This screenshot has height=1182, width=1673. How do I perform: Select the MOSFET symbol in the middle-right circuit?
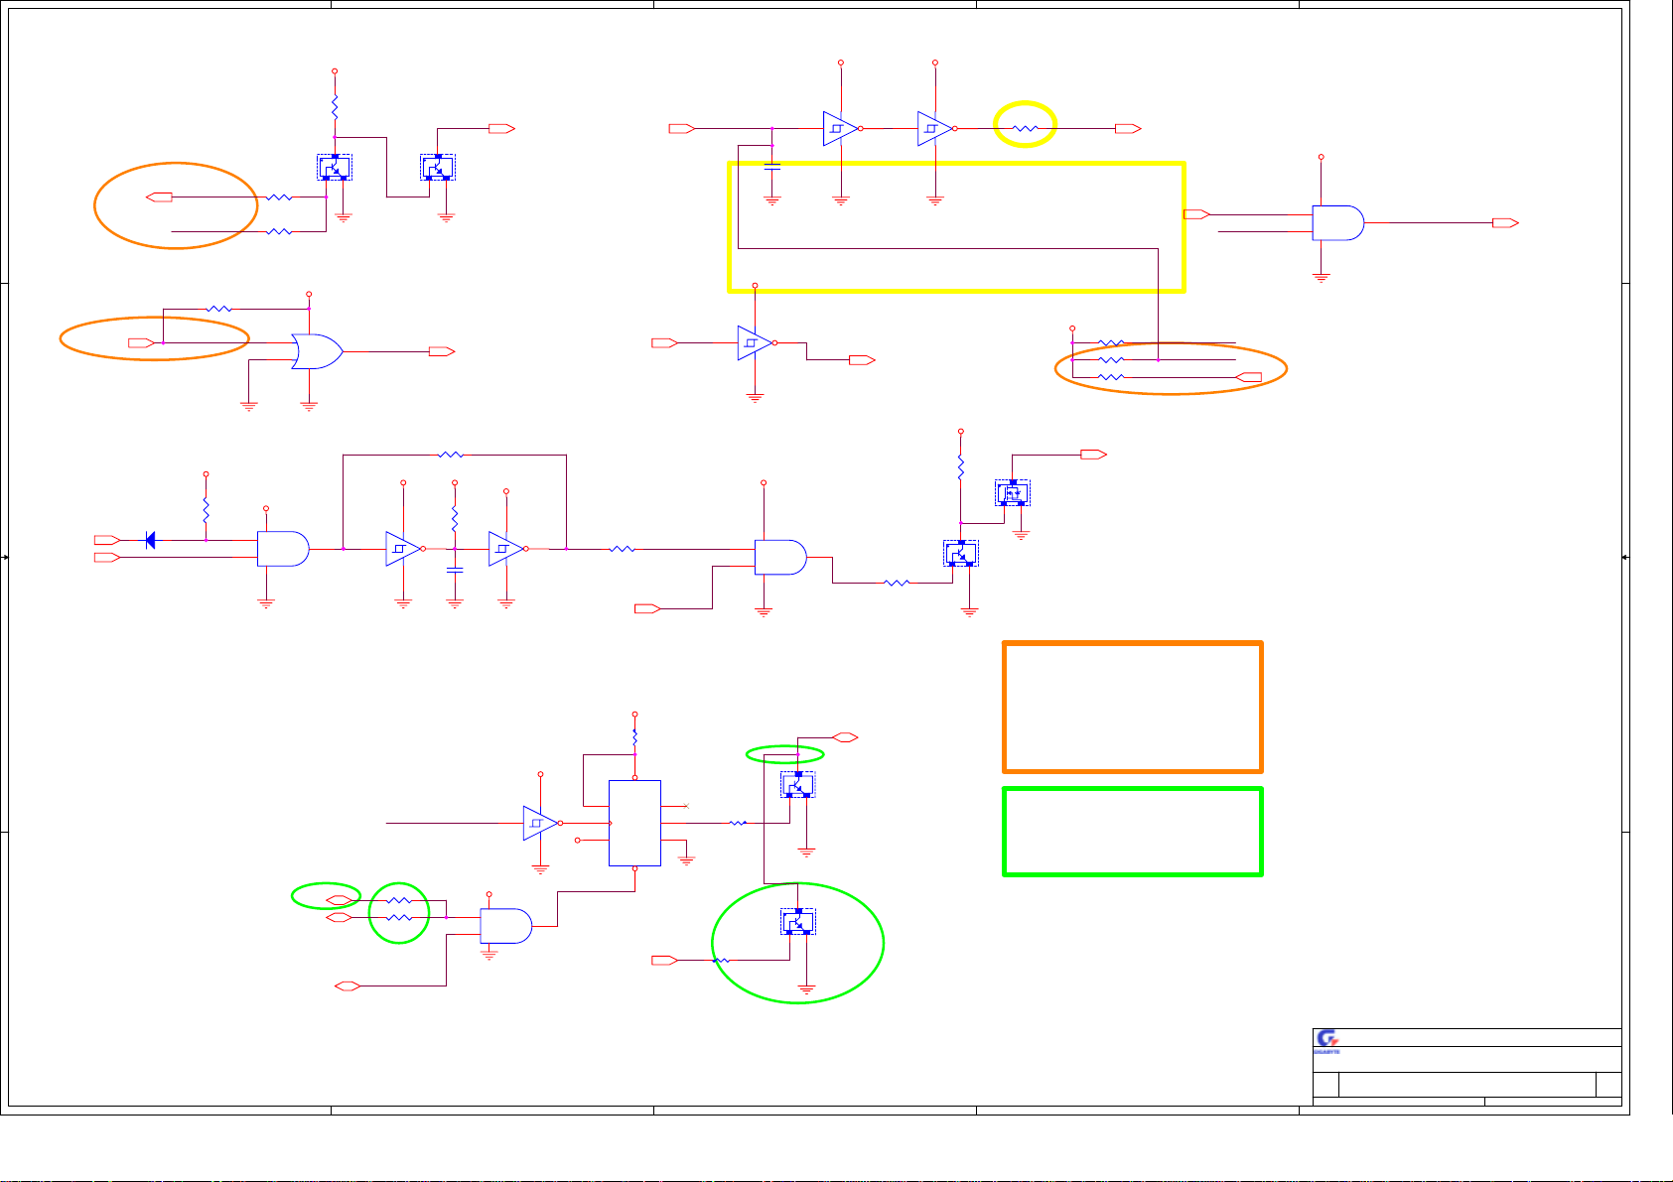(1013, 492)
